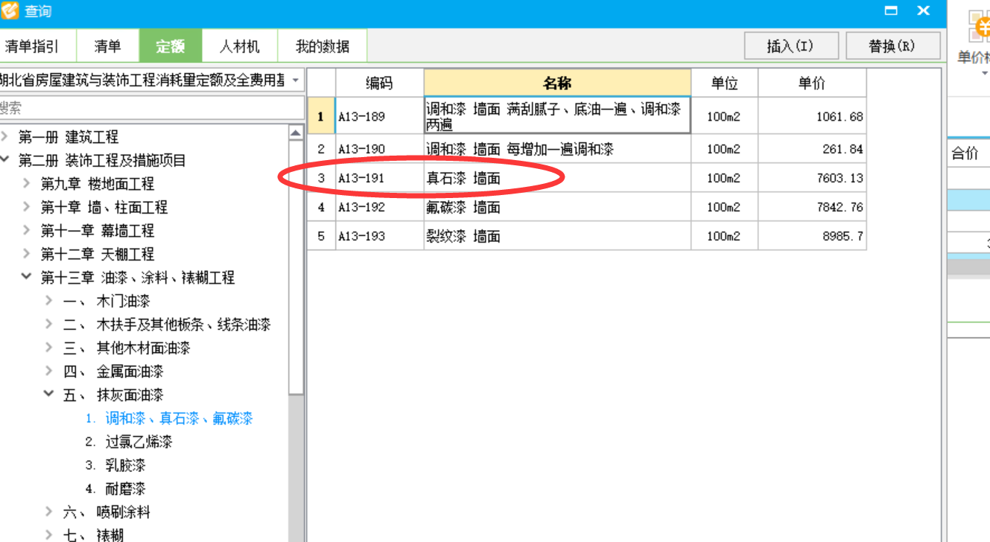Focus the 搜索 input field

click(x=153, y=109)
